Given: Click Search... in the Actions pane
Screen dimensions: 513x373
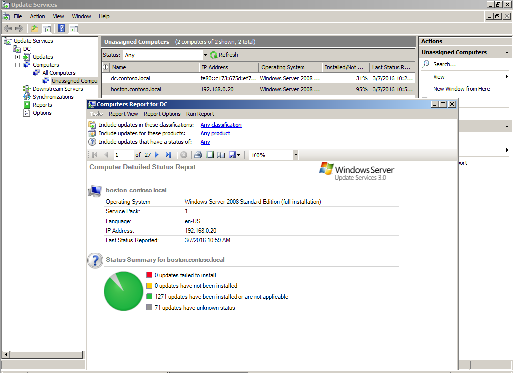Looking at the screenshot, I should tap(444, 64).
